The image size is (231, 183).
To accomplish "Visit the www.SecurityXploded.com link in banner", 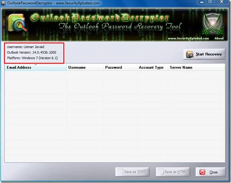I will (188, 38).
